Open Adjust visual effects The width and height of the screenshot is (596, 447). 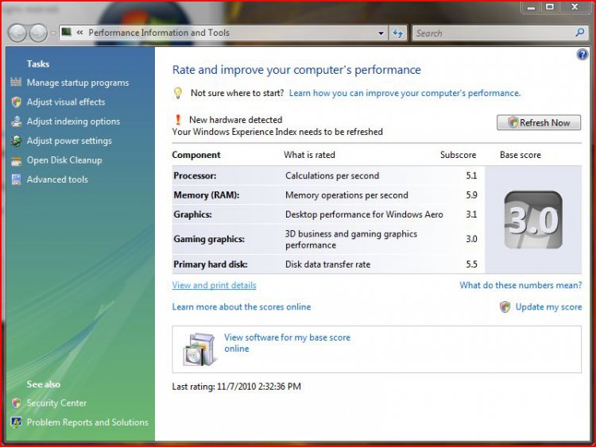(66, 102)
